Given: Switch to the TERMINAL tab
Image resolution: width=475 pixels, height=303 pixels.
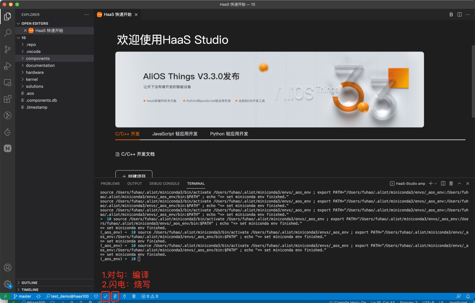Looking at the screenshot, I should 196,184.
